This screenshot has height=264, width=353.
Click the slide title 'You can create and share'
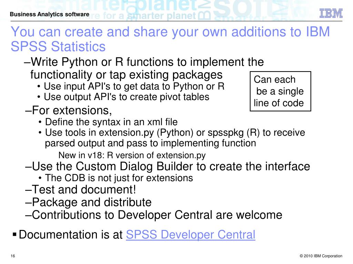coord(170,39)
